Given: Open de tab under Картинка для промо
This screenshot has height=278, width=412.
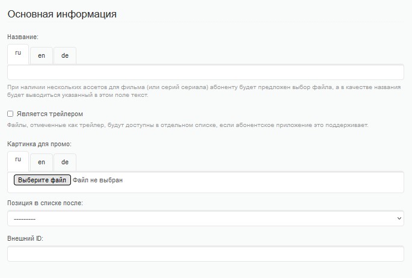Looking at the screenshot, I should [x=65, y=162].
